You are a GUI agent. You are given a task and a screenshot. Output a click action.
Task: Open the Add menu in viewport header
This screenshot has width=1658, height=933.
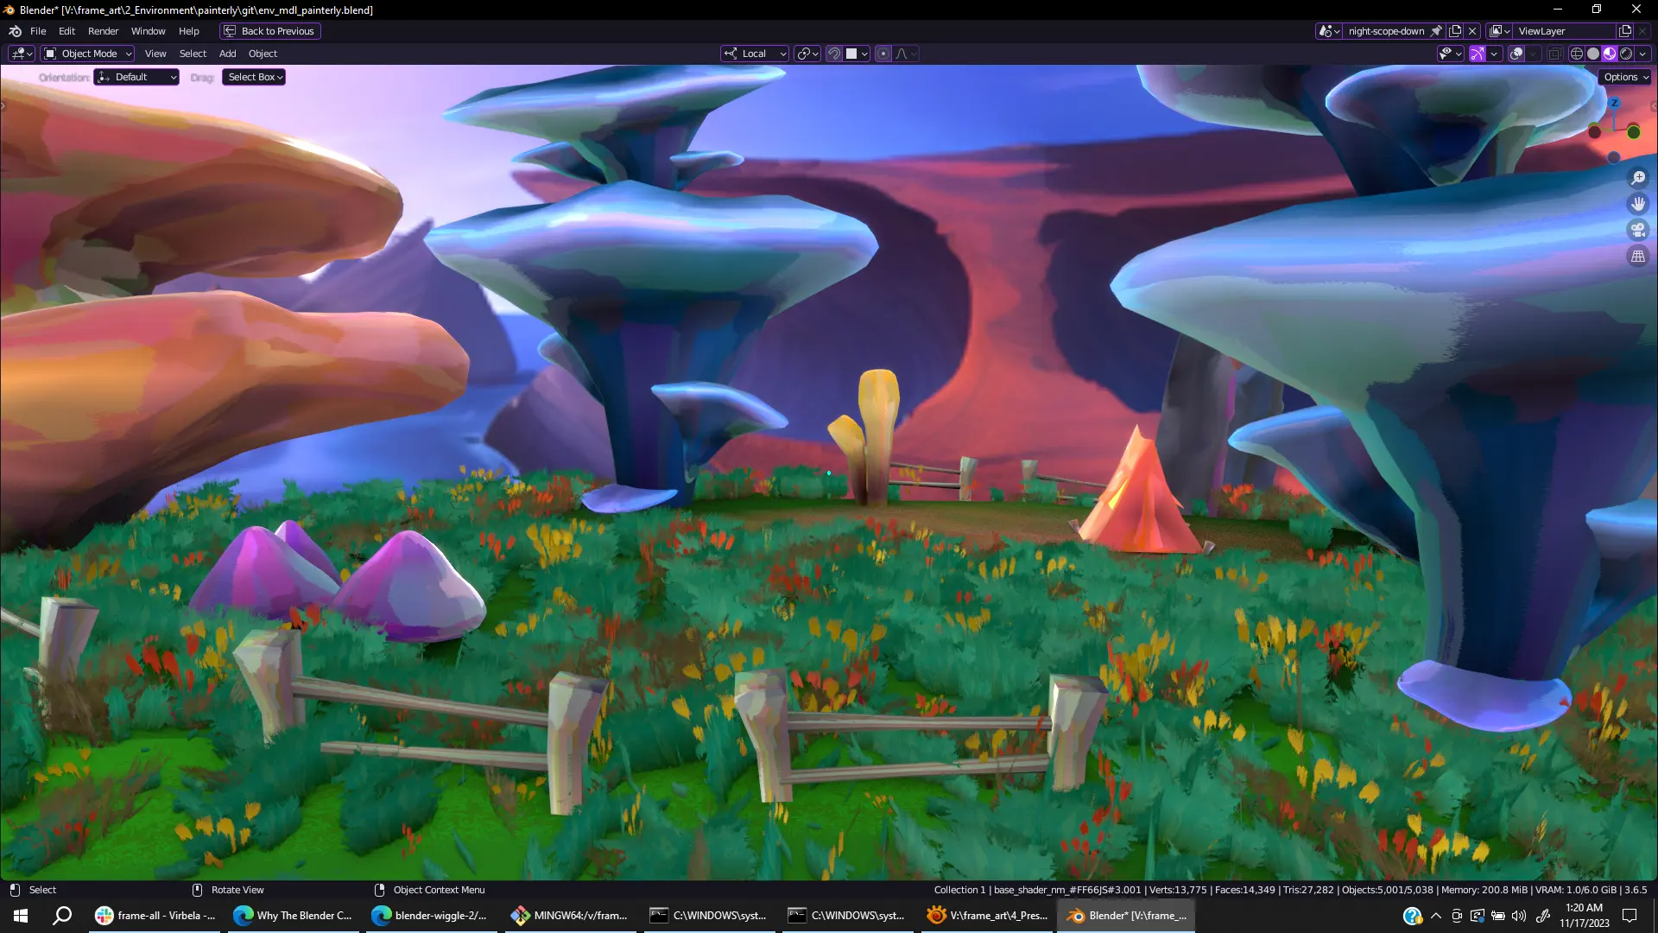227,54
